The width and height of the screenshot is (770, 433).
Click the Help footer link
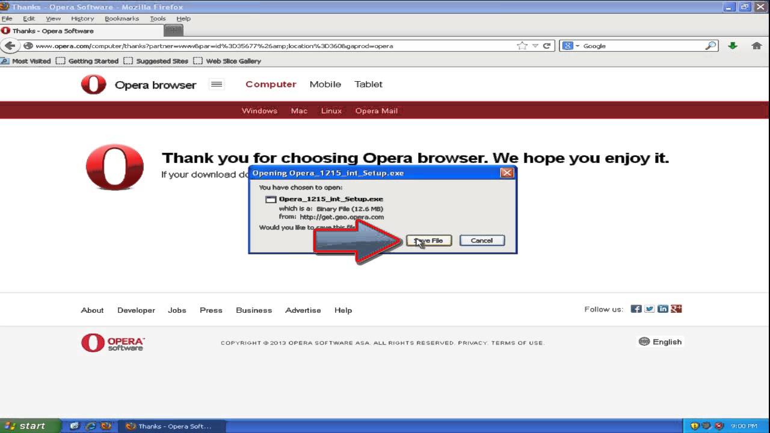(x=343, y=310)
